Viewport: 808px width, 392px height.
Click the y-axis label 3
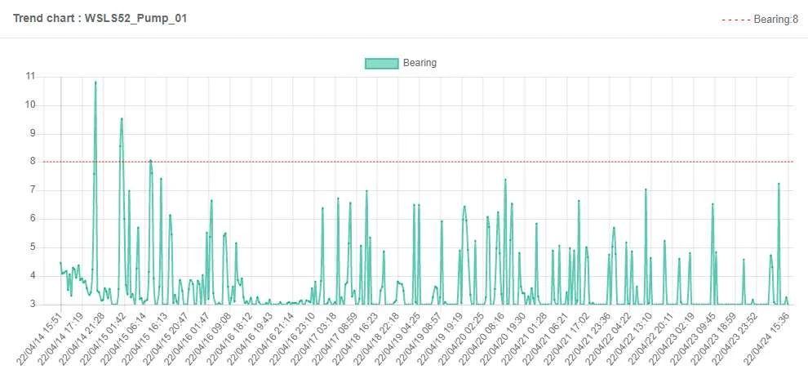point(33,304)
